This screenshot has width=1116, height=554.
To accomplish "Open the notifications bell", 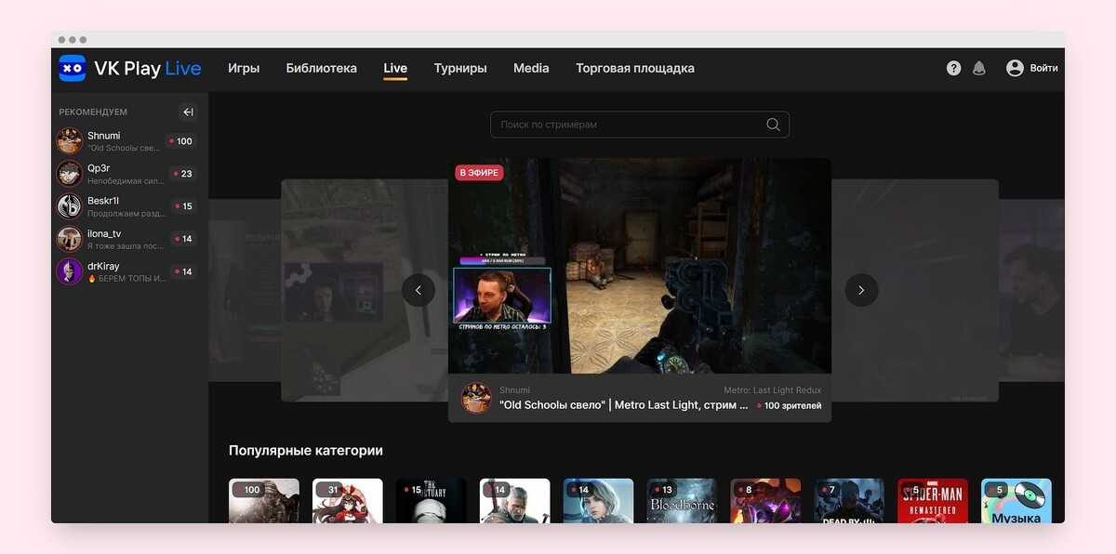I will 979,68.
